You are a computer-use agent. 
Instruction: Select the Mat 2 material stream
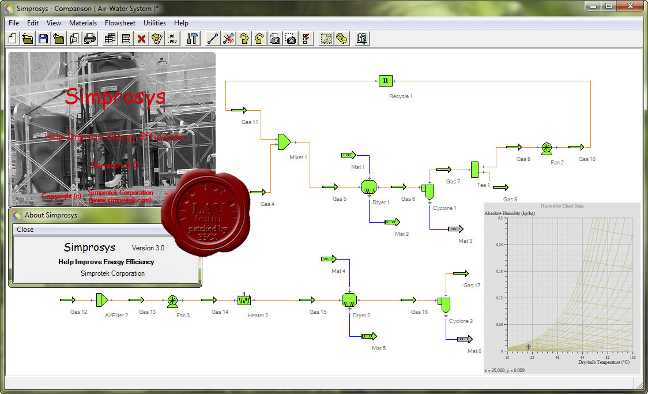pos(392,222)
